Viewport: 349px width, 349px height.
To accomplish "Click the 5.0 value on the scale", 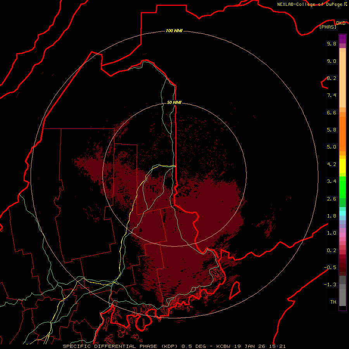I will pyautogui.click(x=332, y=147).
